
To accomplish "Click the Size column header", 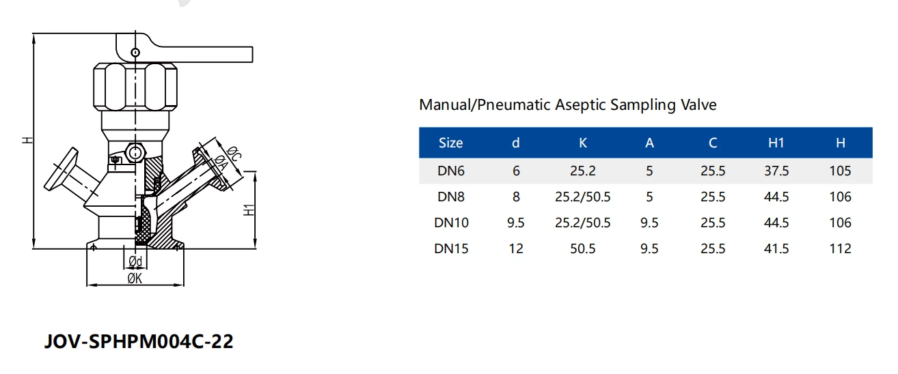I will [450, 143].
